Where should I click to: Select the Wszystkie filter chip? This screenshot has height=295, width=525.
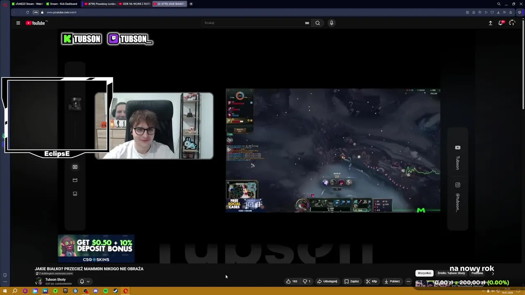point(425,273)
